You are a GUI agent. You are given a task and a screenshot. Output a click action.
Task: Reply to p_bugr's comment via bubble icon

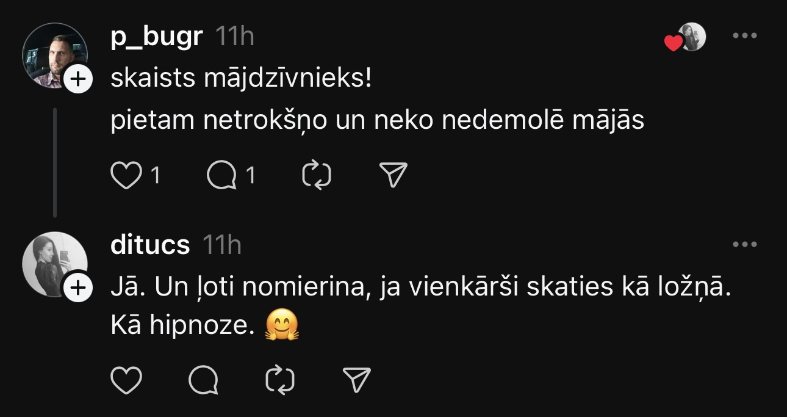(221, 176)
